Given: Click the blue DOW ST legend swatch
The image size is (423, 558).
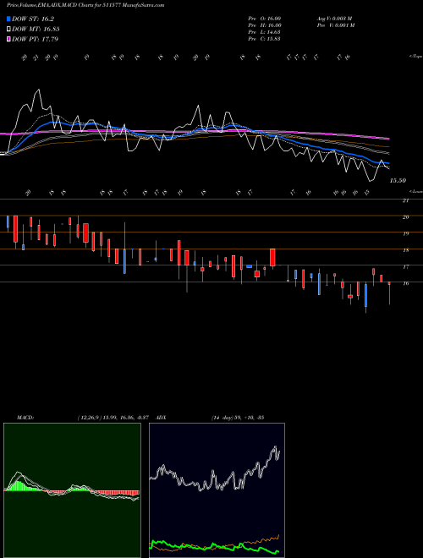Looking at the screenshot, I should tap(8, 19).
